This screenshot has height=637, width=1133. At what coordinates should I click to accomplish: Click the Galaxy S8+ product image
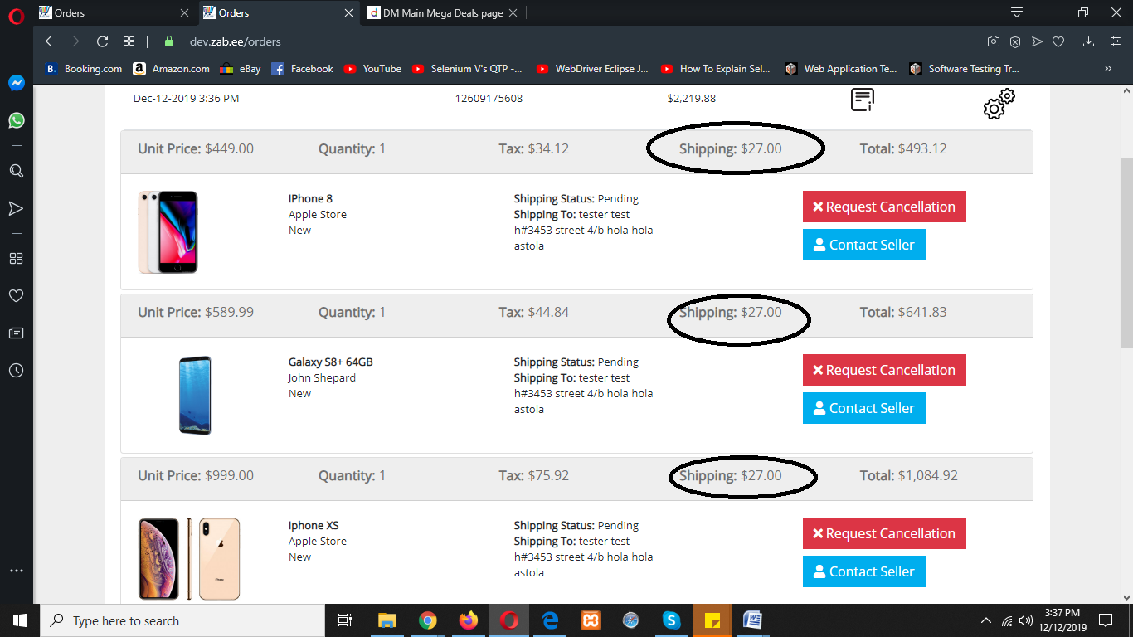pos(195,395)
